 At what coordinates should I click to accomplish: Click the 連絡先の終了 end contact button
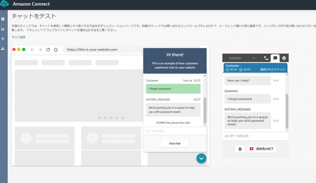coord(262,149)
